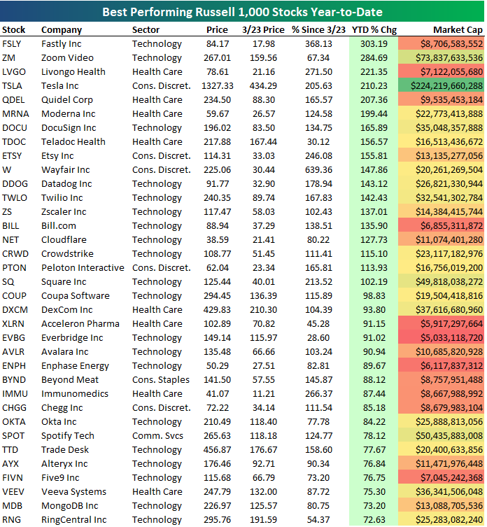The width and height of the screenshot is (487, 527).
Task: Click Fastly's YTD change 303.19
Action: tap(372, 44)
